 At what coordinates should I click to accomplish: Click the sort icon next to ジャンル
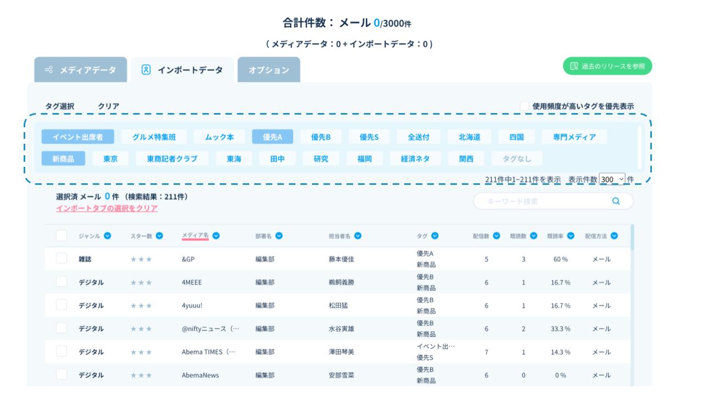pos(108,236)
